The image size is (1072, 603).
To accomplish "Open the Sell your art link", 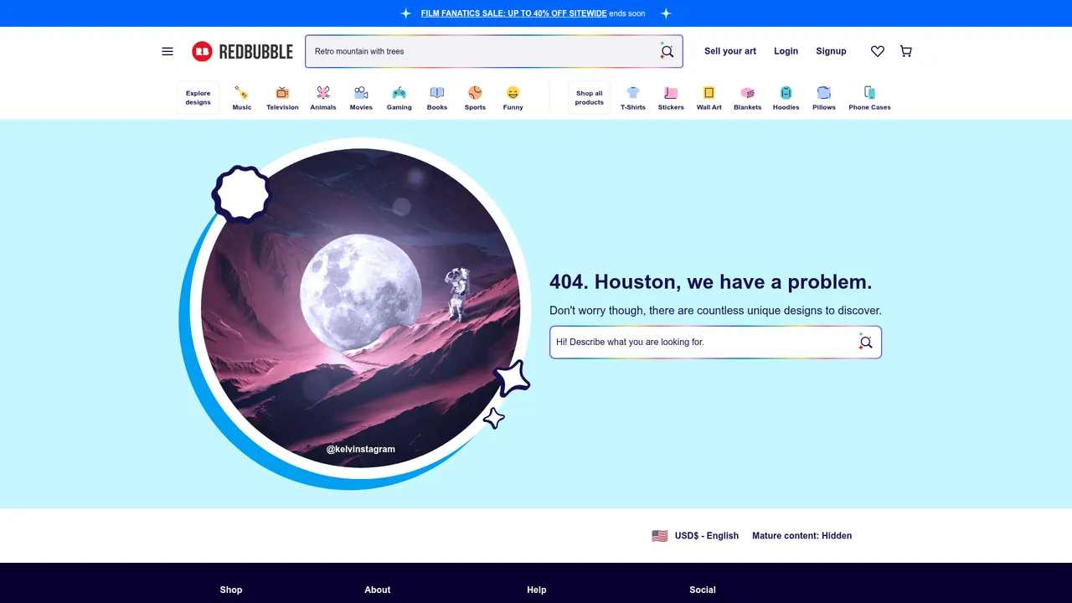I will point(730,51).
